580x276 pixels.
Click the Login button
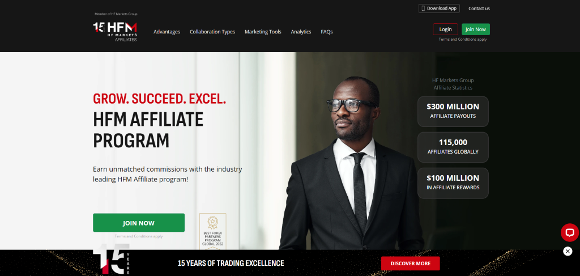445,29
